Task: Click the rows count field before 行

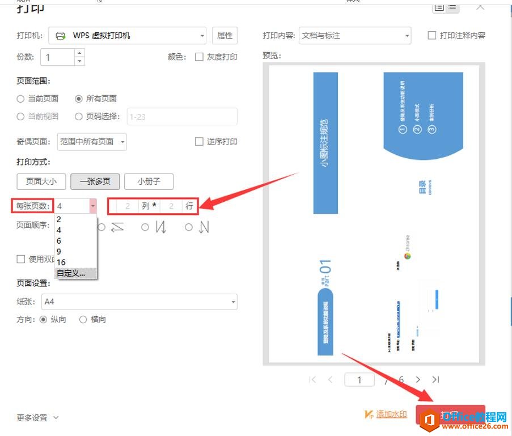Action: pyautogui.click(x=171, y=206)
